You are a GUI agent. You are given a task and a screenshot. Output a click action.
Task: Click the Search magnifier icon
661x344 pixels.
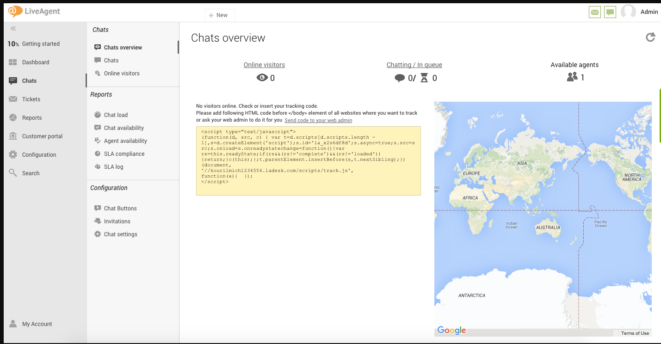[13, 173]
